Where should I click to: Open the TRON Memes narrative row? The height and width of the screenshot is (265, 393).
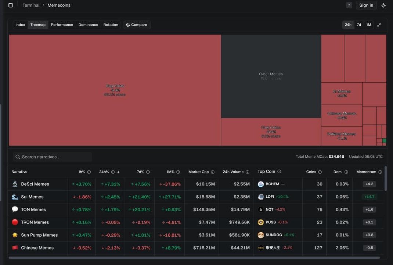tap(196, 222)
